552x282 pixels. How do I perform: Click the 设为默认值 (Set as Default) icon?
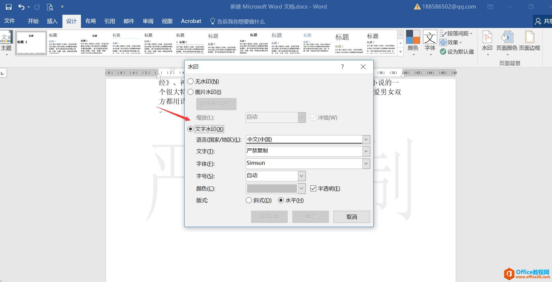(x=457, y=52)
